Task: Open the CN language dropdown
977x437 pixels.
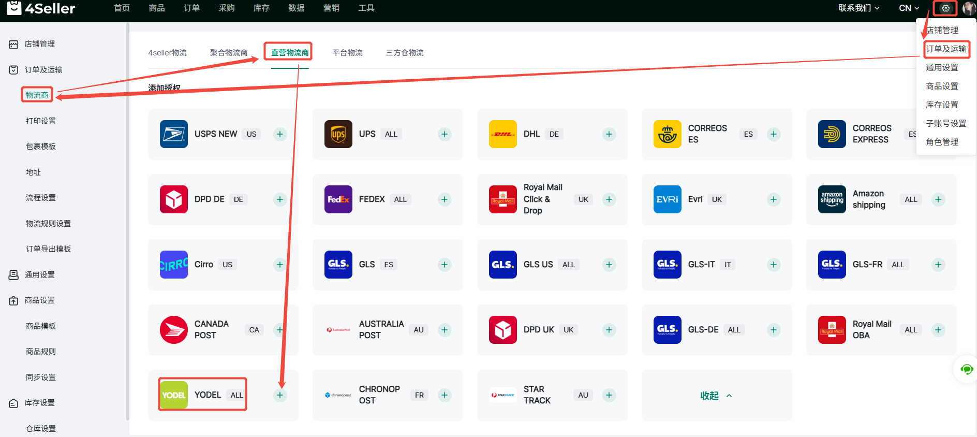Action: click(909, 8)
